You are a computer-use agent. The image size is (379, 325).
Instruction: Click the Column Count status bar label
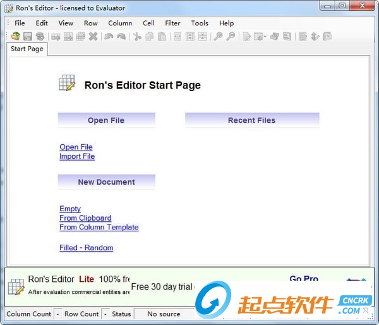29,314
